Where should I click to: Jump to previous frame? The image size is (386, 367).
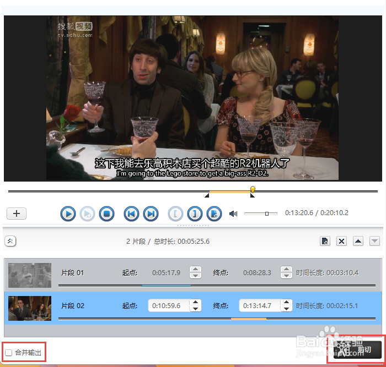(131, 213)
